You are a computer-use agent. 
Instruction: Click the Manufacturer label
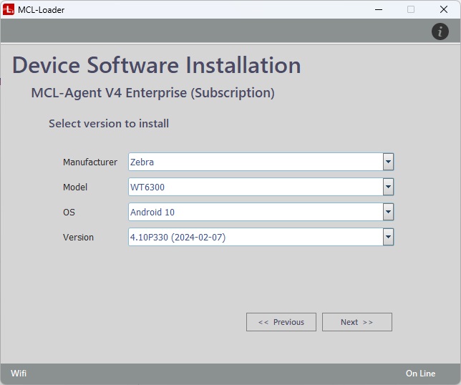90,162
